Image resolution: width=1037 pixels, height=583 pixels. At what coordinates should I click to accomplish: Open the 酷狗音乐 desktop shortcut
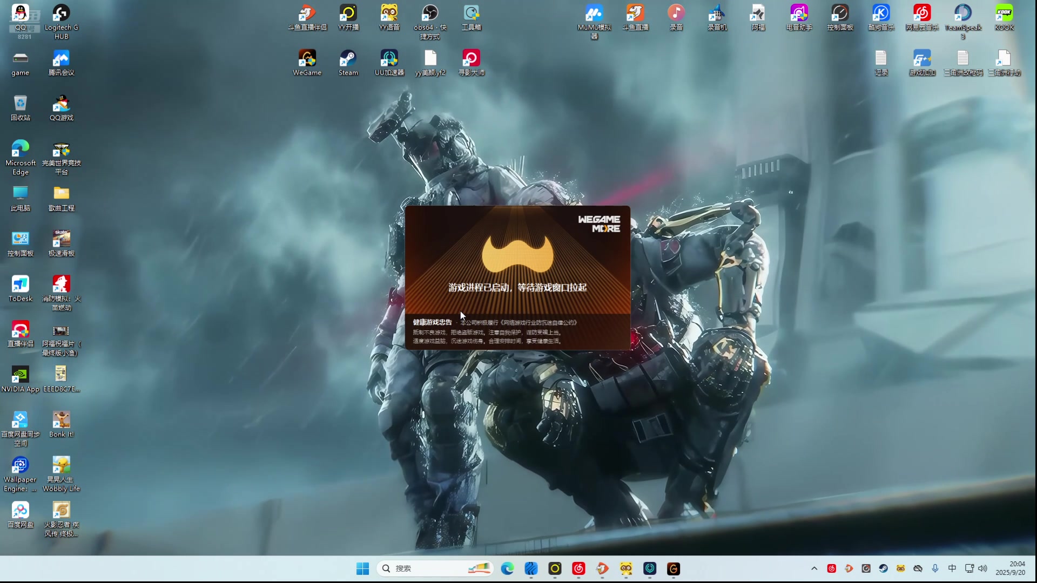tap(881, 17)
